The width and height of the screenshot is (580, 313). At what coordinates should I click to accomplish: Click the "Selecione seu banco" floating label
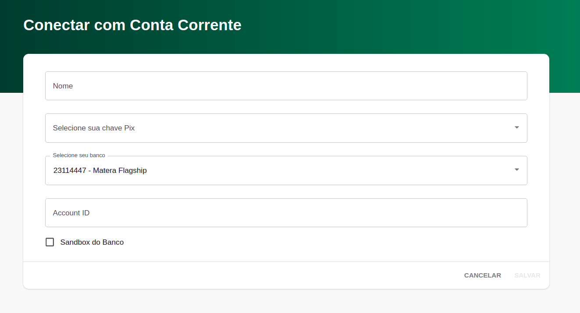click(x=79, y=155)
